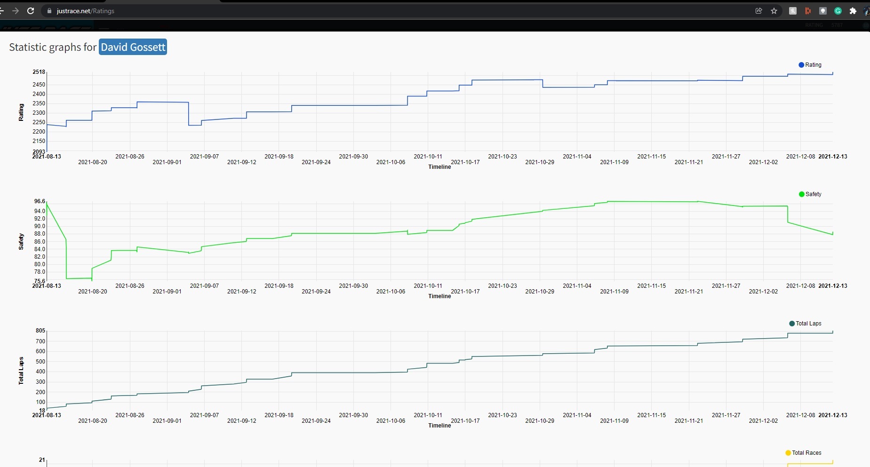Click the David Gossett name button

[133, 47]
